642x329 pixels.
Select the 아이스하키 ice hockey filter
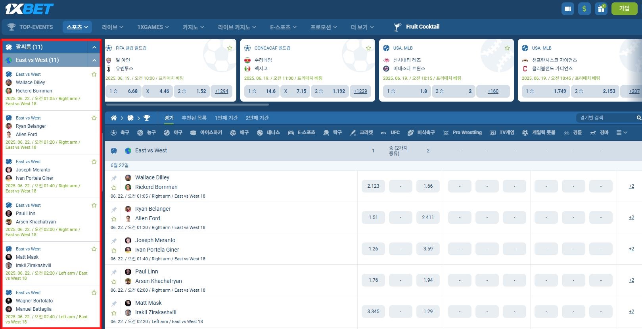206,133
